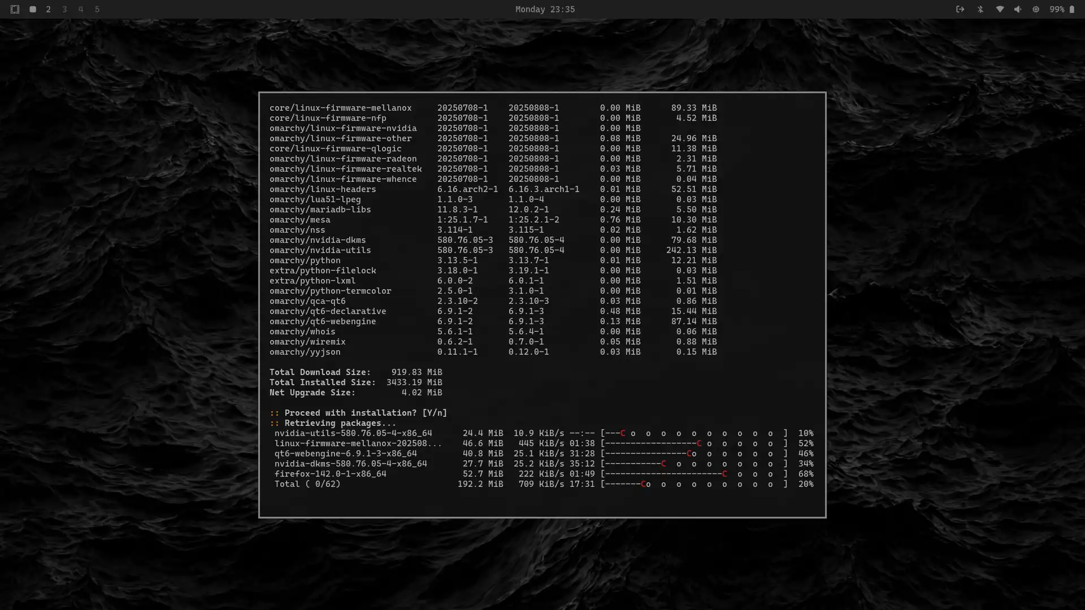
Task: Click 'Proceed with installation? [Y/n]' prompt
Action: pos(366,413)
